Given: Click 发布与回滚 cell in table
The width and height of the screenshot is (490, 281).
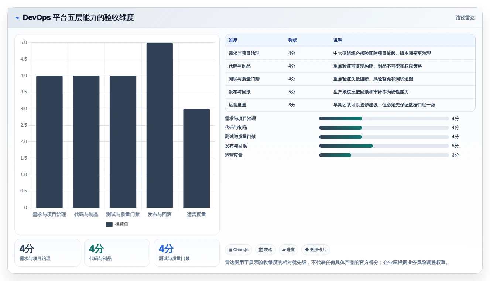Looking at the screenshot, I should point(240,92).
